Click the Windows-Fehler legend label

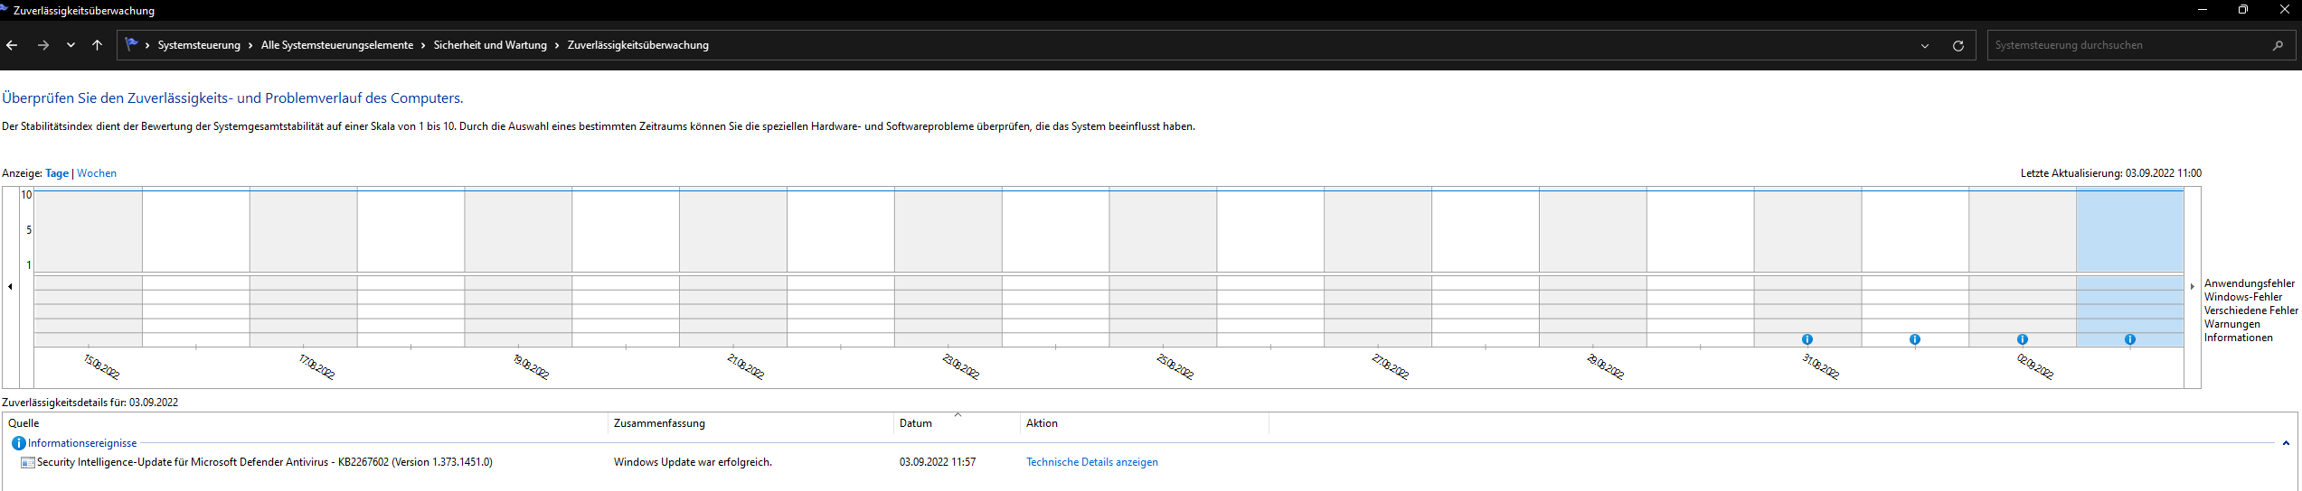point(2243,297)
